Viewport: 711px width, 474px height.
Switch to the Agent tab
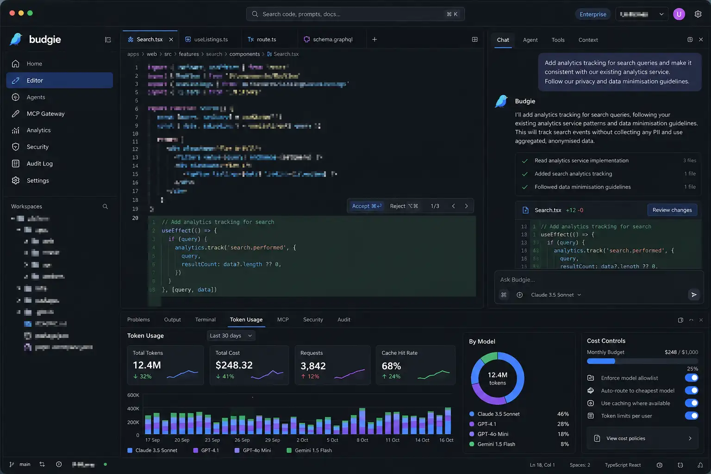click(x=530, y=40)
